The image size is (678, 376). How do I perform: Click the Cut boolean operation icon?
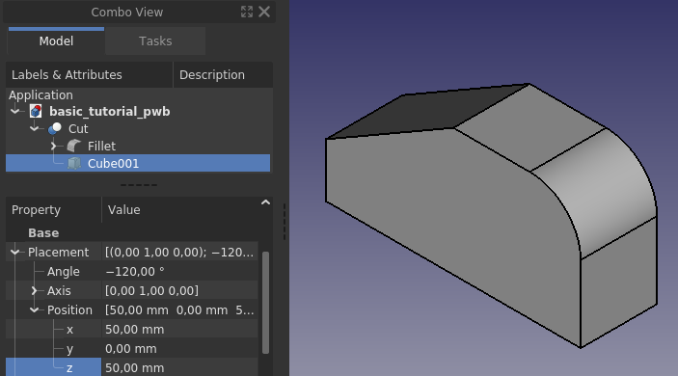click(x=54, y=129)
